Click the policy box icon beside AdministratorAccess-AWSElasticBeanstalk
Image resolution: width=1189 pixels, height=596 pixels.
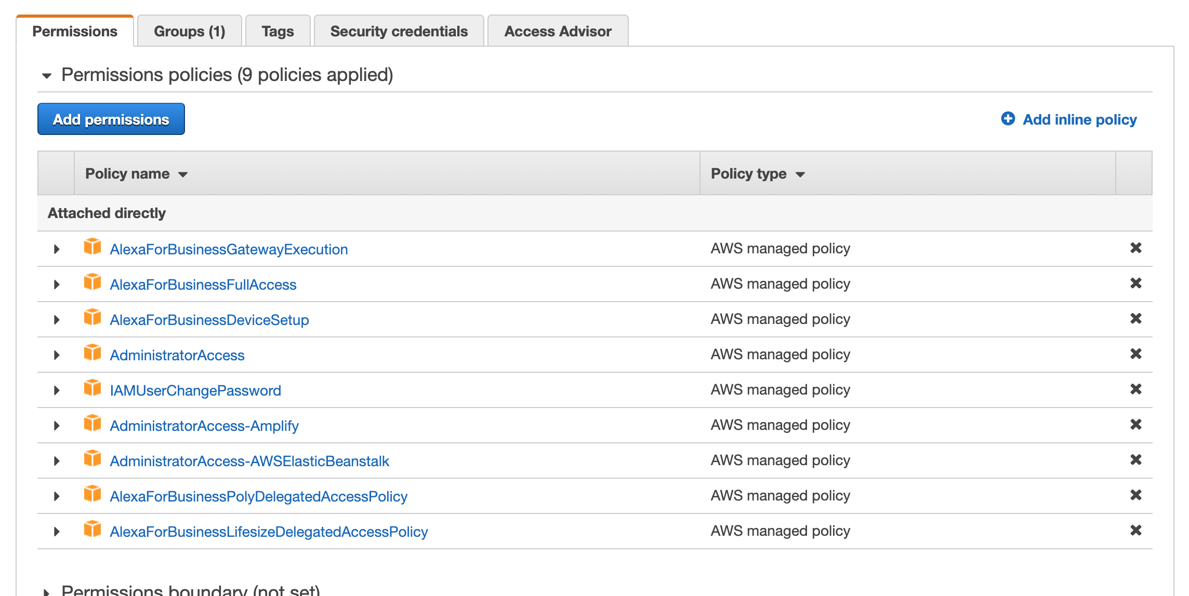[93, 459]
